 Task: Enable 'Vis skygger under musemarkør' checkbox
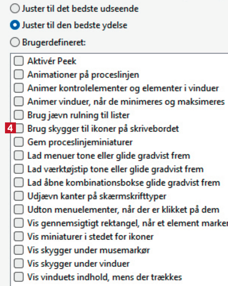pos(19,250)
